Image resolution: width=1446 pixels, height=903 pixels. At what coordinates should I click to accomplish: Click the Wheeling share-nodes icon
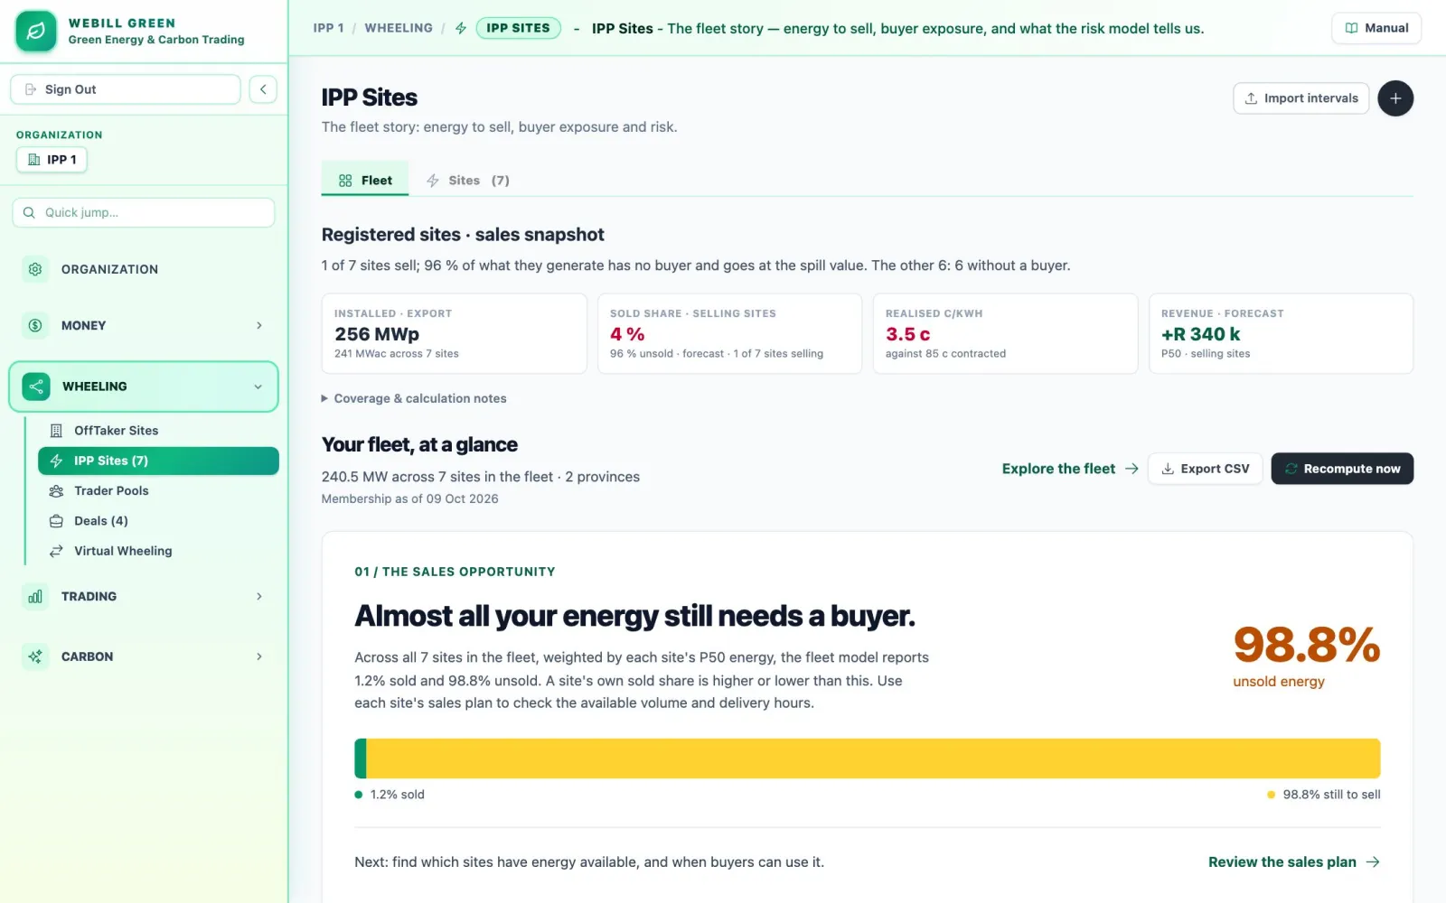[36, 386]
